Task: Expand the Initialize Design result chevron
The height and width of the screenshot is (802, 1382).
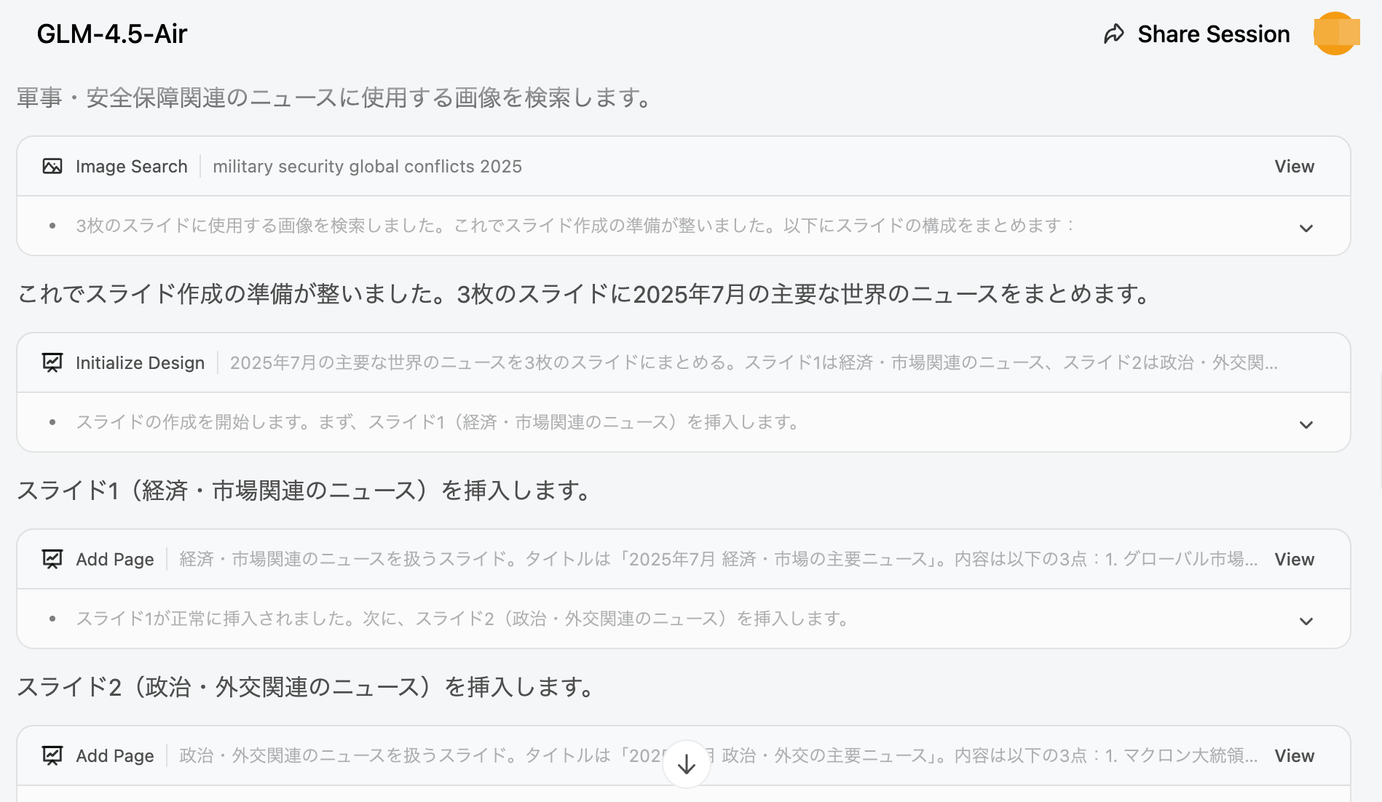Action: (x=1306, y=424)
